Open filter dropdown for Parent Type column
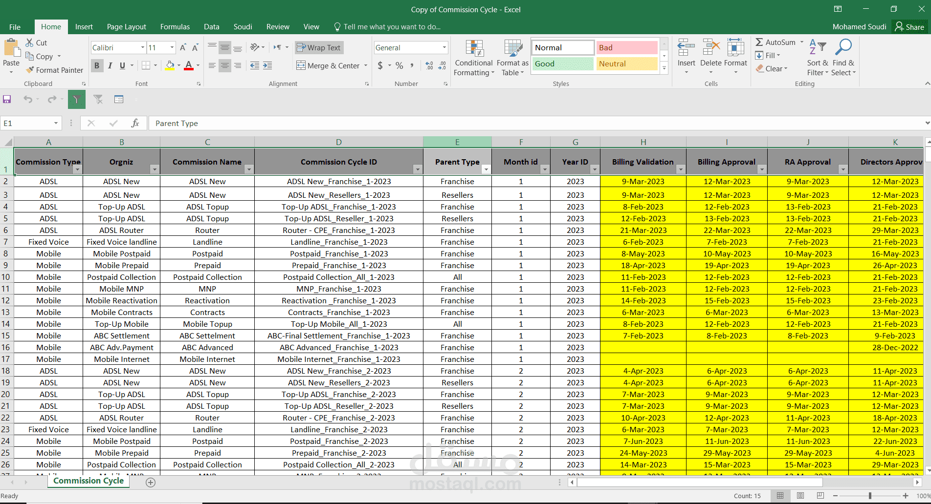931x504 pixels. 486,169
